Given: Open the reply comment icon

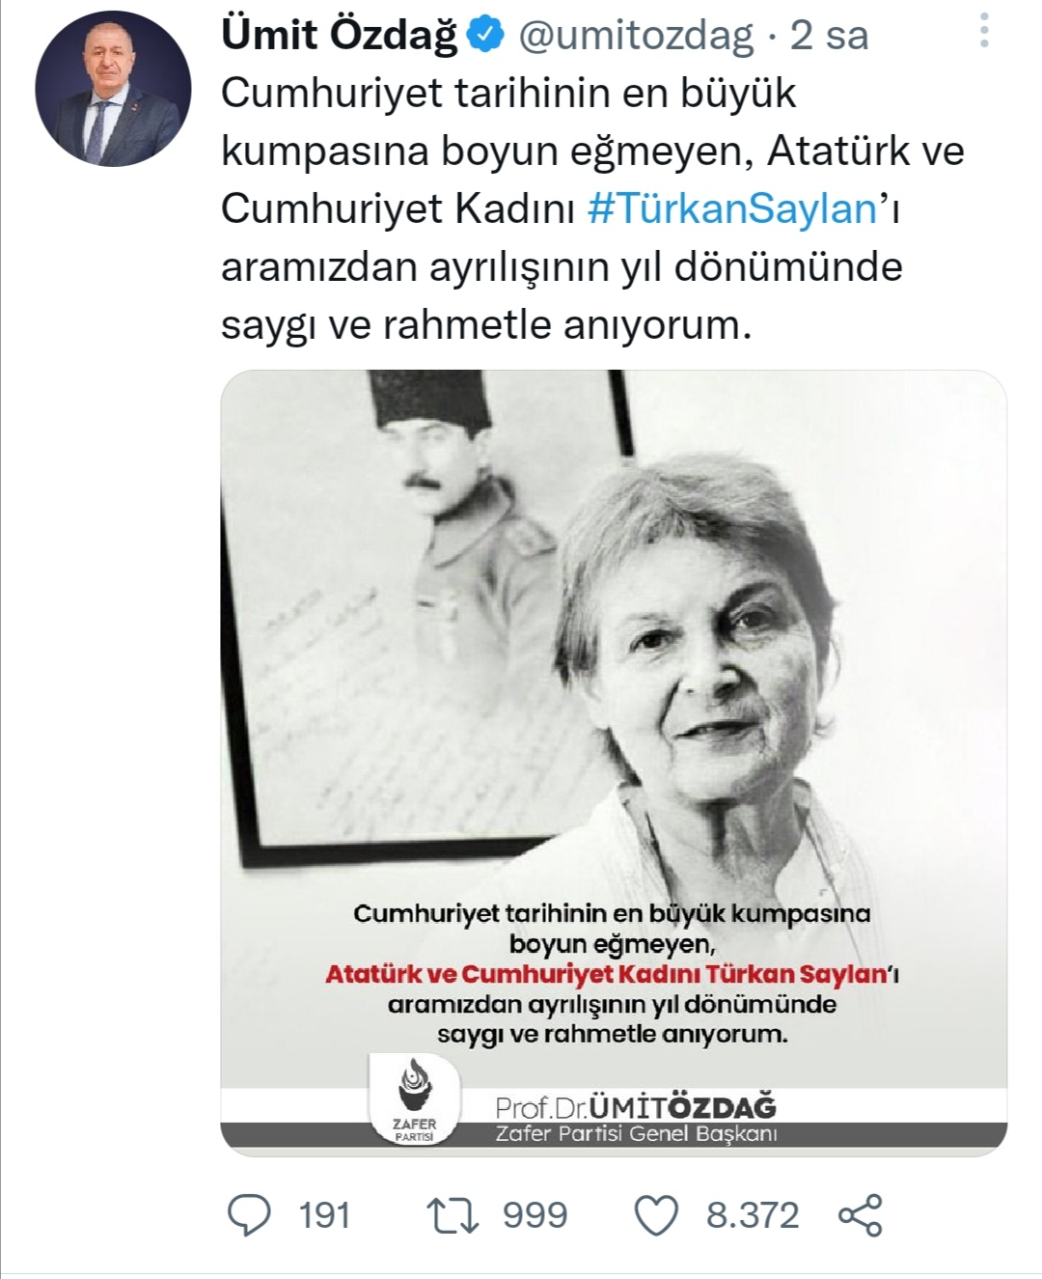Looking at the screenshot, I should (249, 1214).
